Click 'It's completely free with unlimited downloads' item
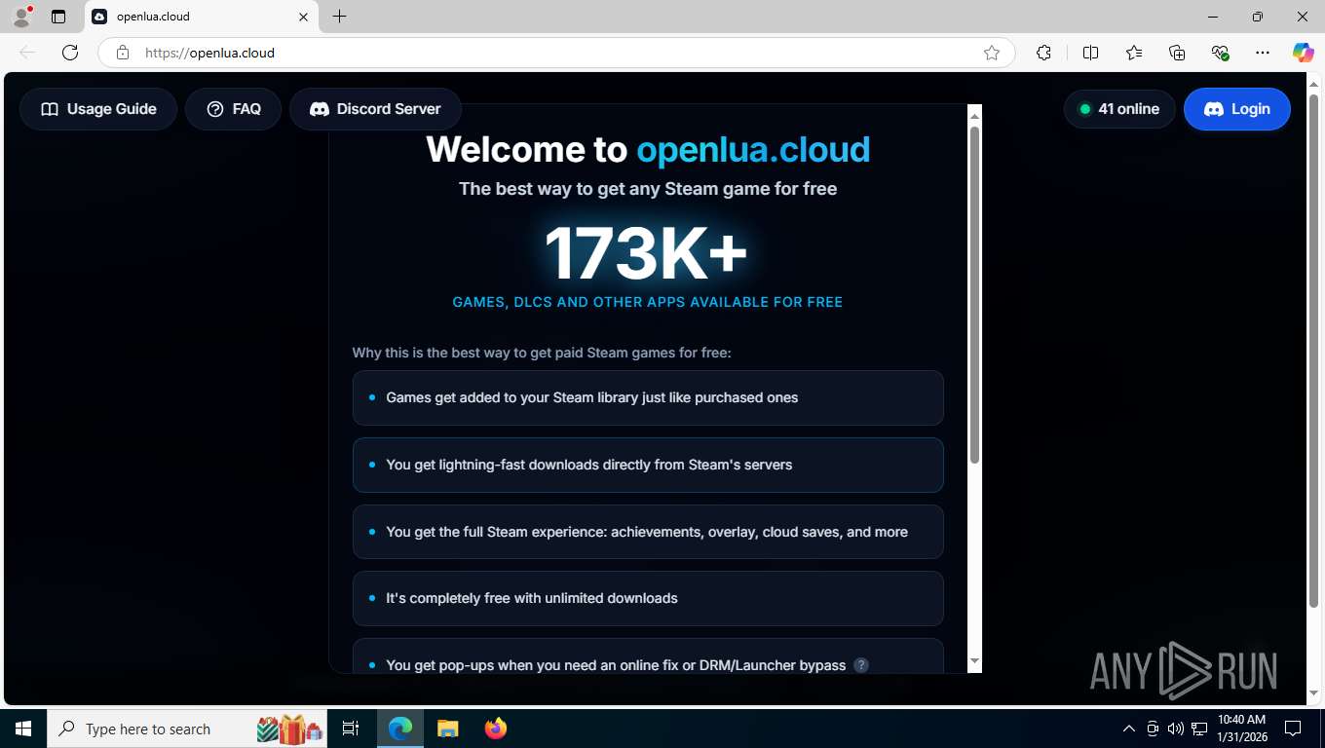Image resolution: width=1325 pixels, height=748 pixels. tap(648, 598)
